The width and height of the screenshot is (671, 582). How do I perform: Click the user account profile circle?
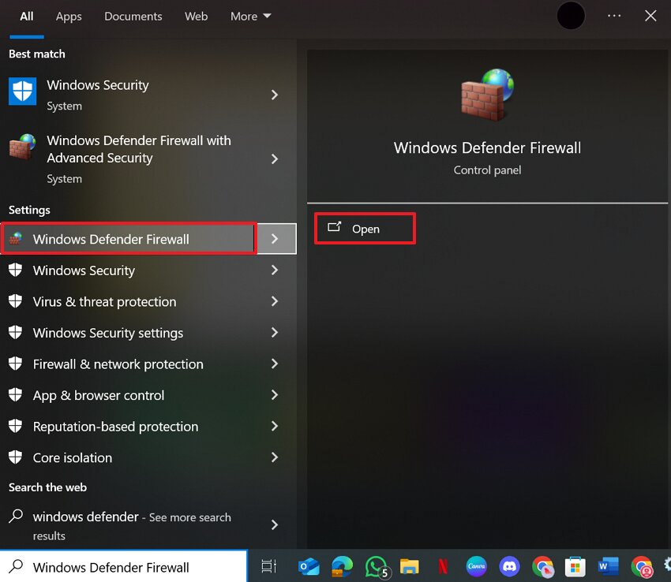click(x=571, y=16)
